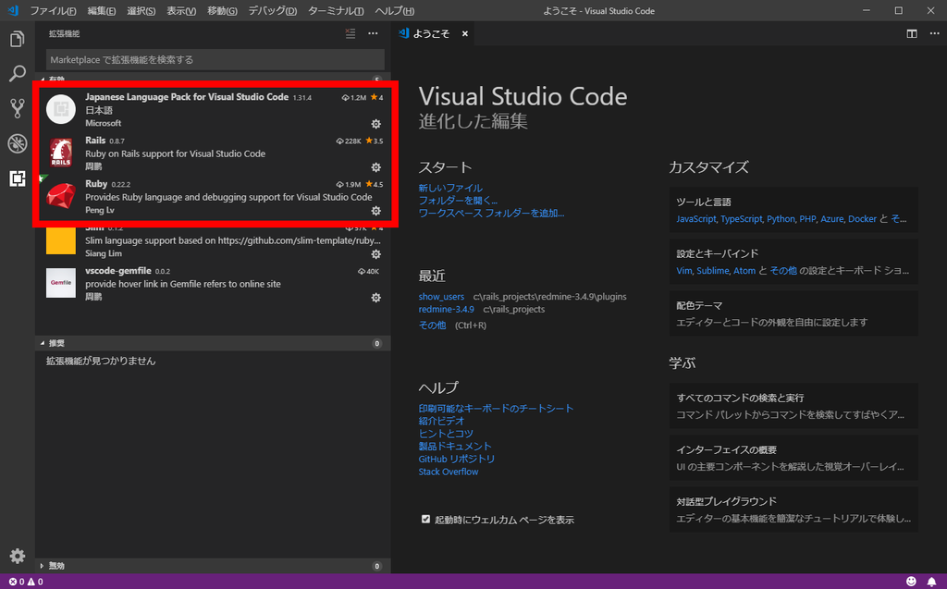Open the ファイル(F) menu
947x589 pixels.
click(x=53, y=11)
